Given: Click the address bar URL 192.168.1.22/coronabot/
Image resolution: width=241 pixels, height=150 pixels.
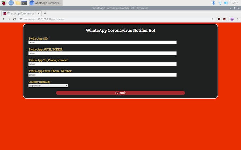Looking at the screenshot, I should pos(51,19).
